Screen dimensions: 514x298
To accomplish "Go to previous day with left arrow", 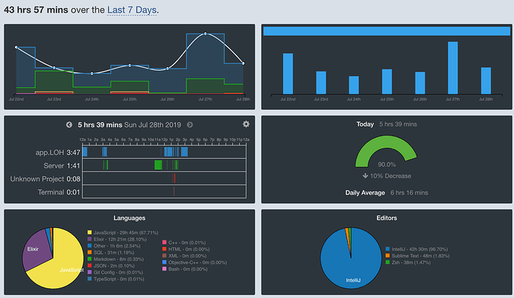I will point(69,125).
